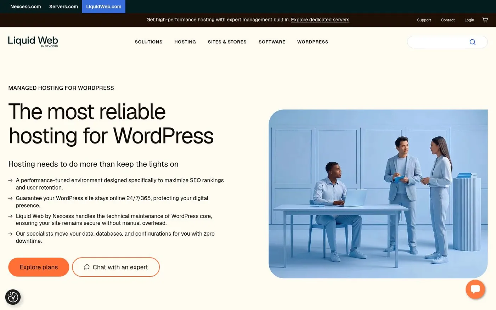
Task: Open the WordPress menu
Action: (x=312, y=42)
